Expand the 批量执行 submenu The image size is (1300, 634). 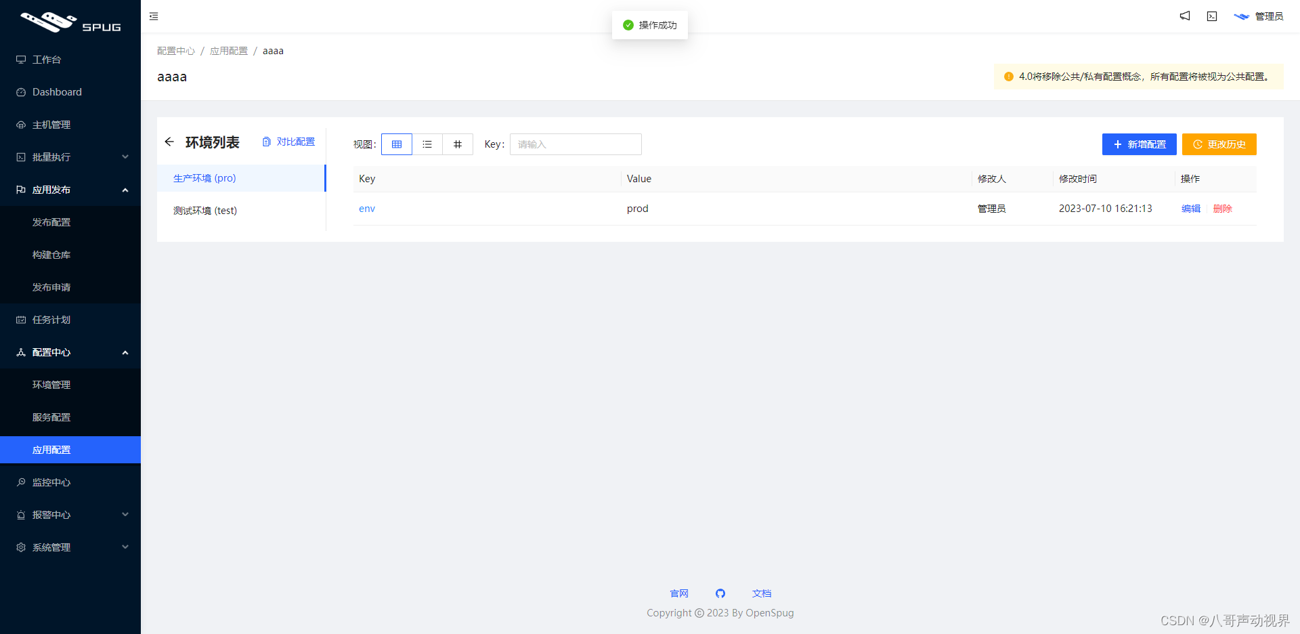click(x=70, y=157)
